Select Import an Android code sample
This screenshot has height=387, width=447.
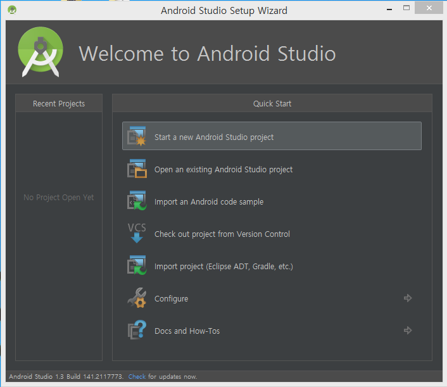coord(272,201)
